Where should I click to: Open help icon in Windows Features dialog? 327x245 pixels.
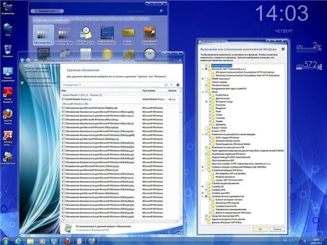(x=283, y=49)
